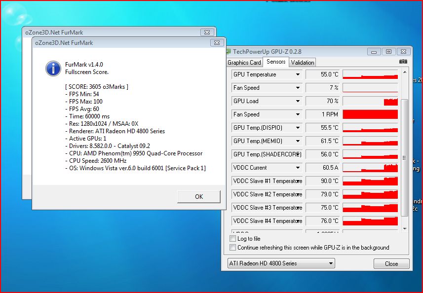Close the rear FurMark window
Image resolution: width=423 pixels, height=293 pixels.
[x=207, y=33]
